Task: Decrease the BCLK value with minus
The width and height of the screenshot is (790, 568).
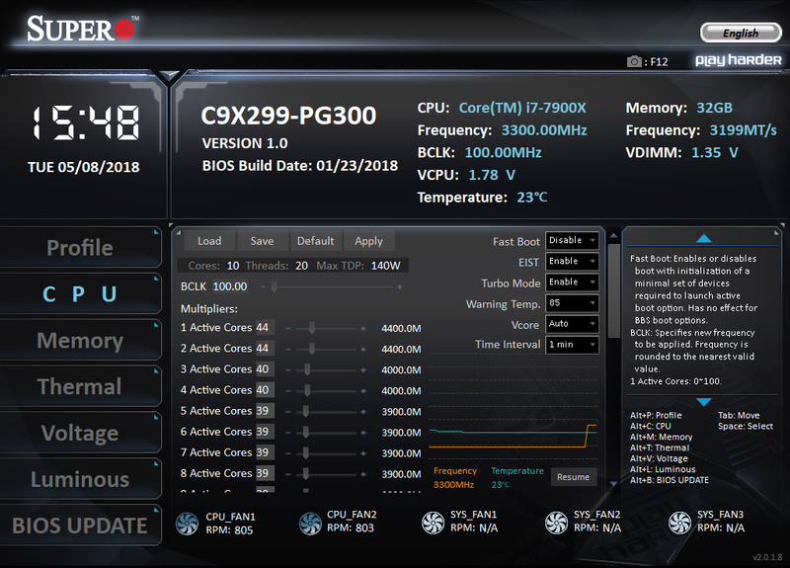Action: click(263, 286)
